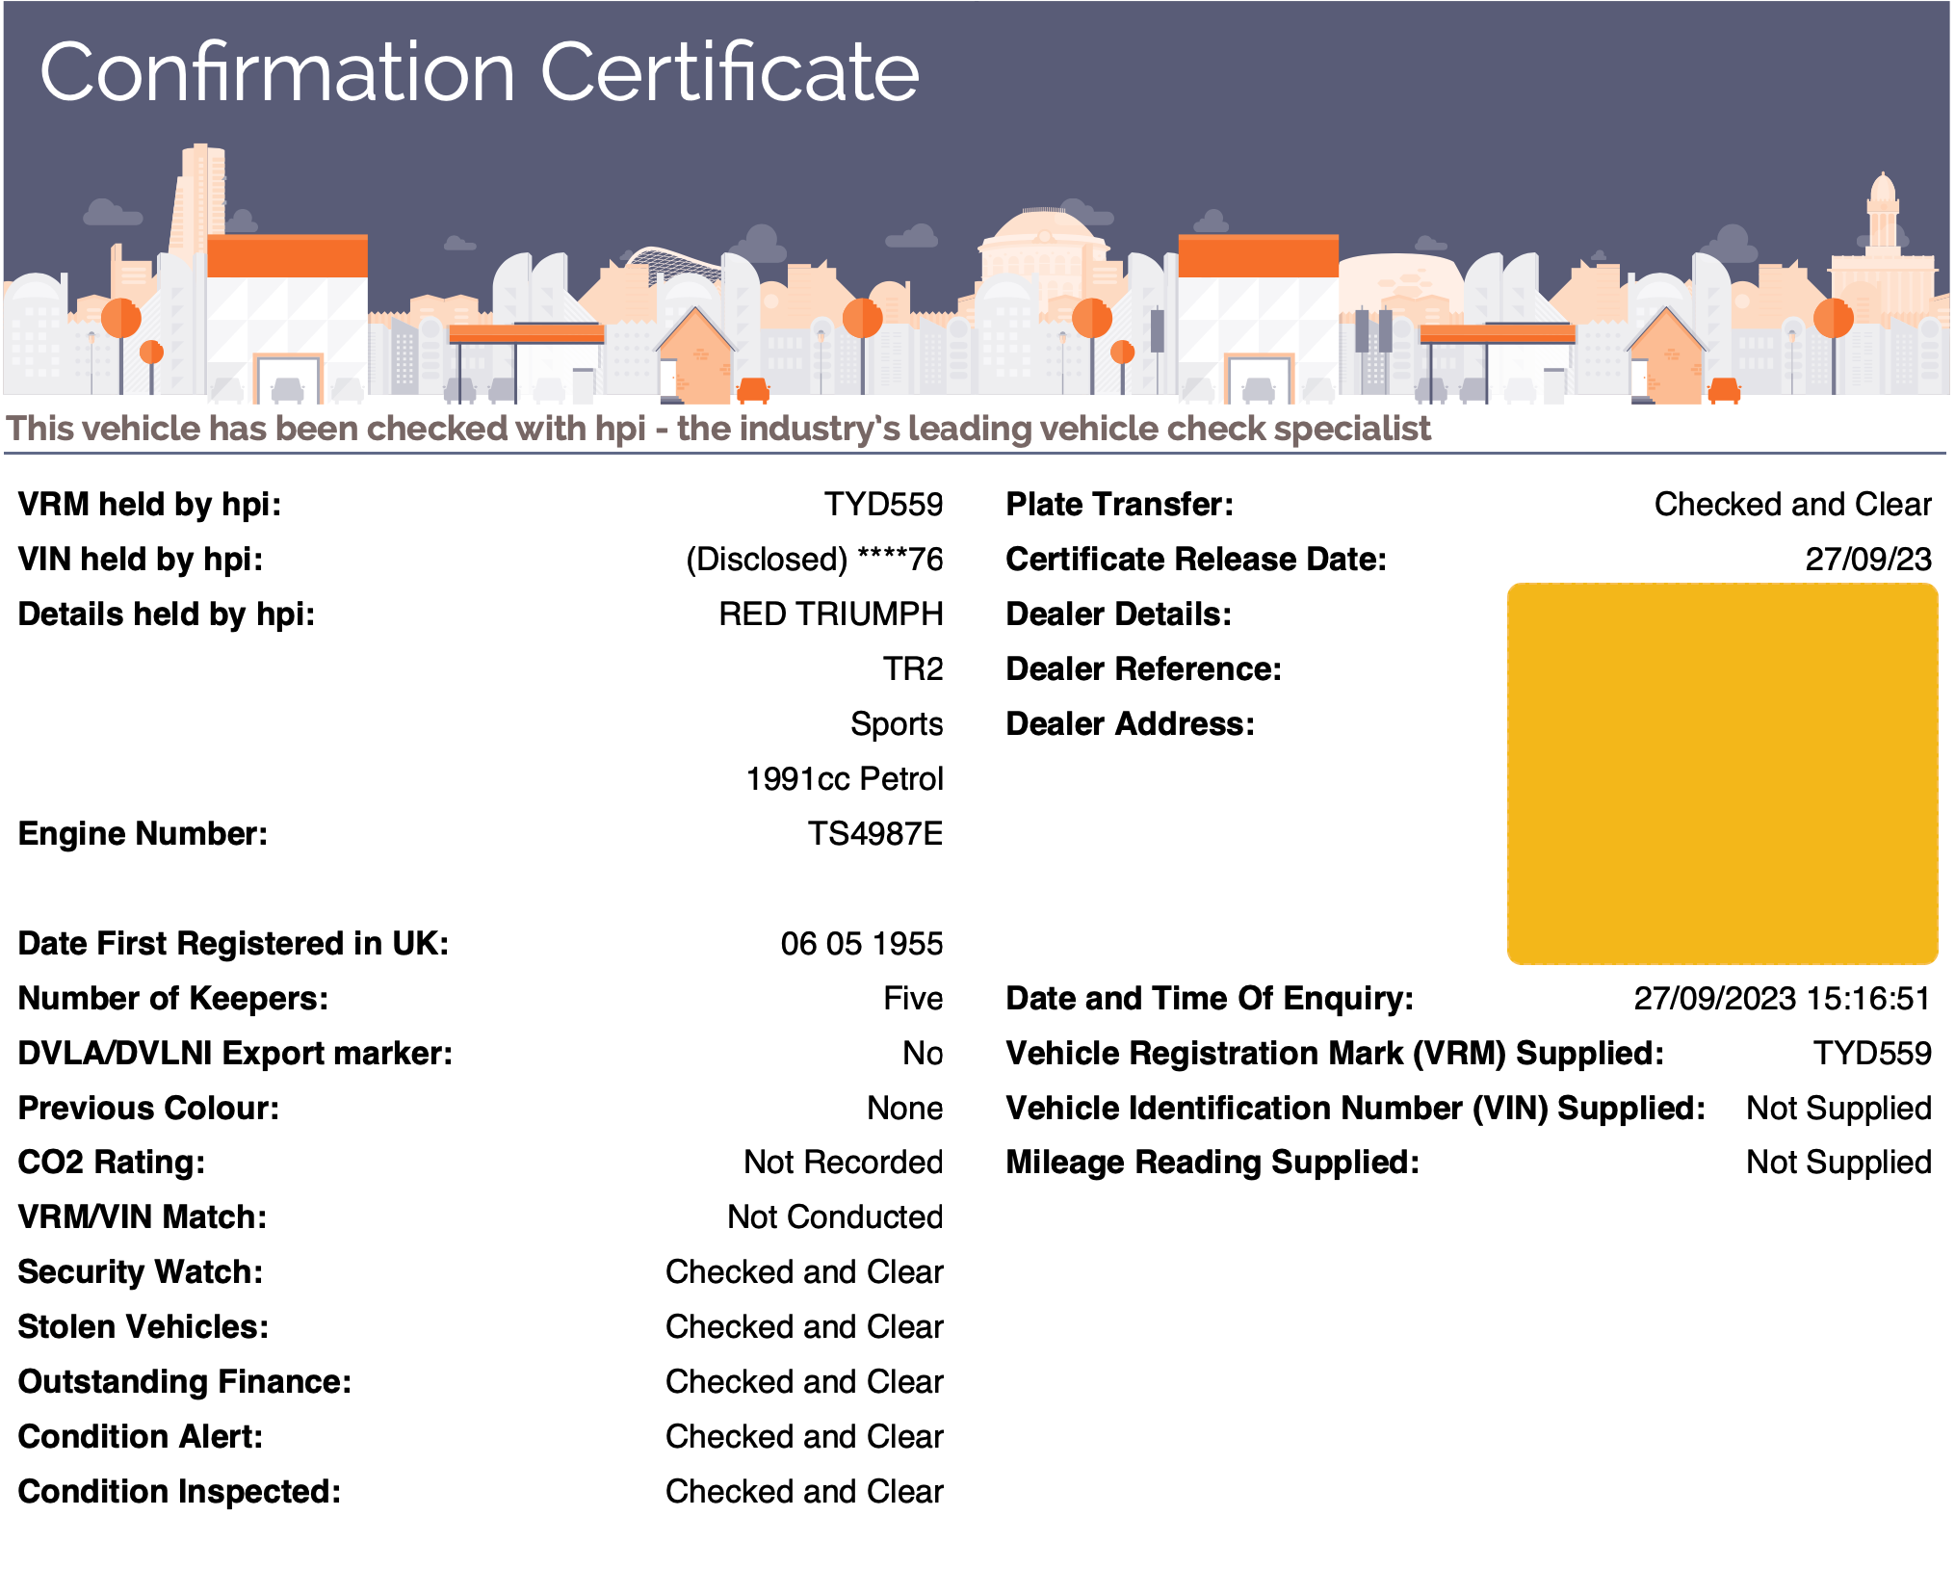Image resolution: width=1955 pixels, height=1595 pixels.
Task: Click the previous colour value None
Action: pos(904,1108)
